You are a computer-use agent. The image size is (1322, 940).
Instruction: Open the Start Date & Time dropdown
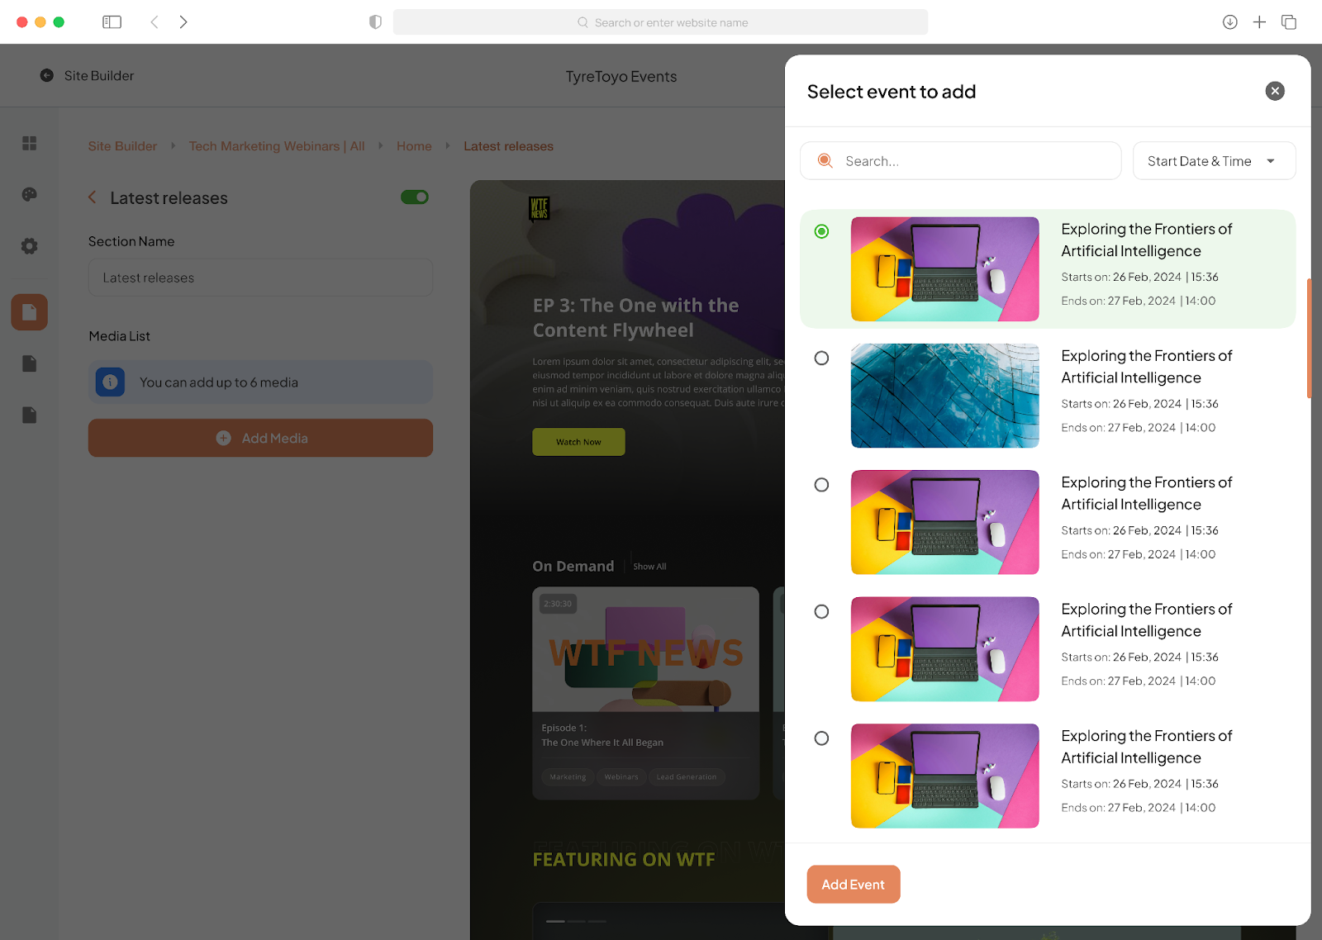(x=1214, y=161)
